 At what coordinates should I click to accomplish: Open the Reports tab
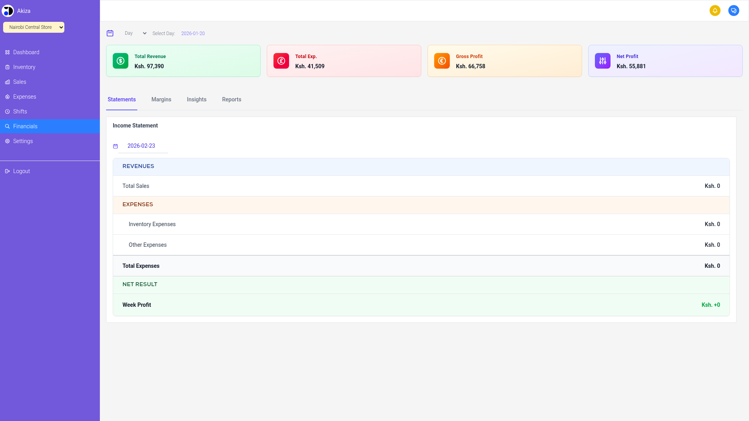click(231, 99)
